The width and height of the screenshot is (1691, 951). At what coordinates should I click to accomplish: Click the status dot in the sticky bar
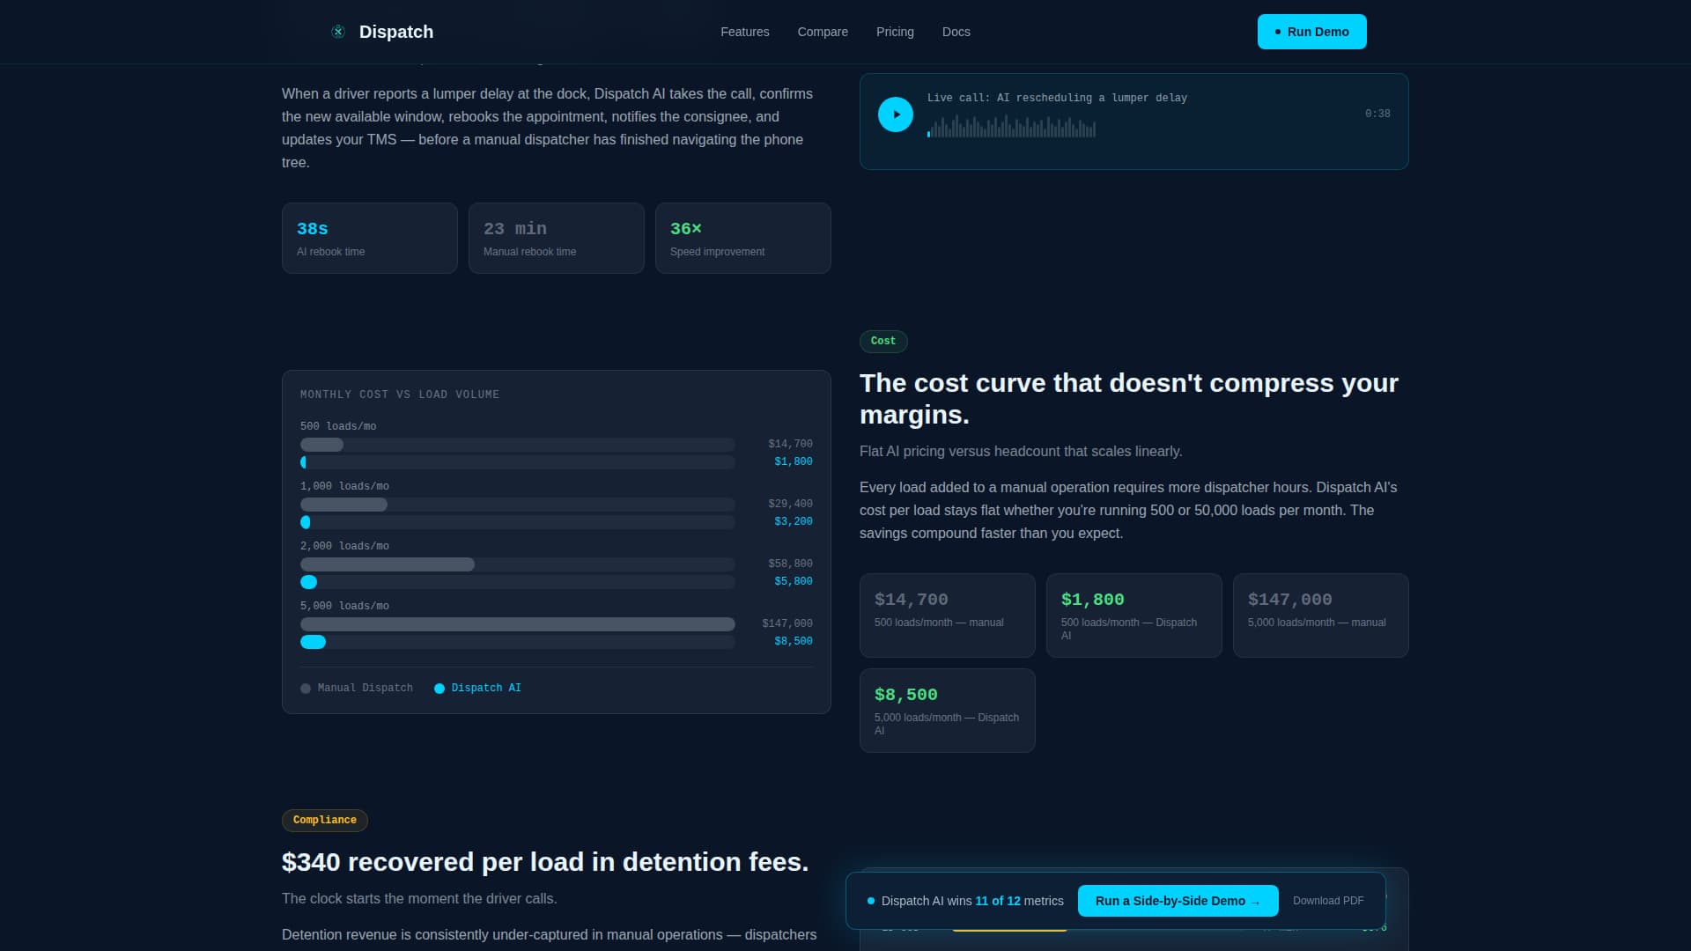click(871, 901)
